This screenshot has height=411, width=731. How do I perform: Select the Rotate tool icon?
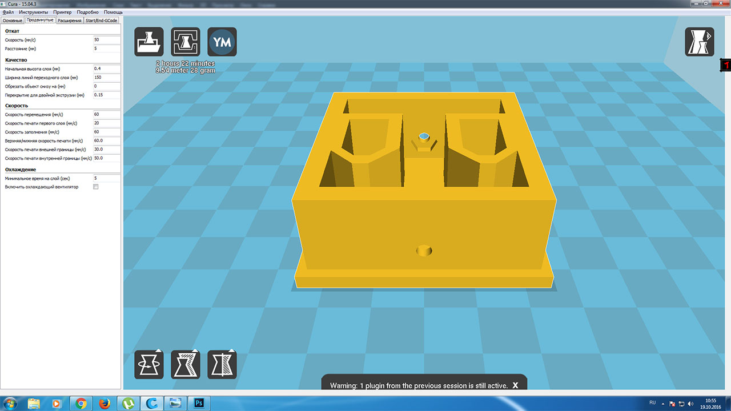pyautogui.click(x=149, y=364)
